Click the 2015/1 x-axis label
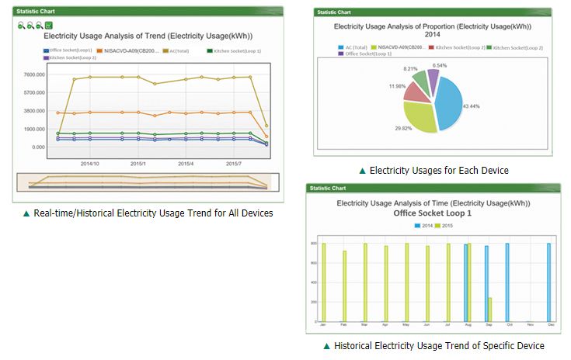Image resolution: width=571 pixels, height=360 pixels. pyautogui.click(x=138, y=164)
